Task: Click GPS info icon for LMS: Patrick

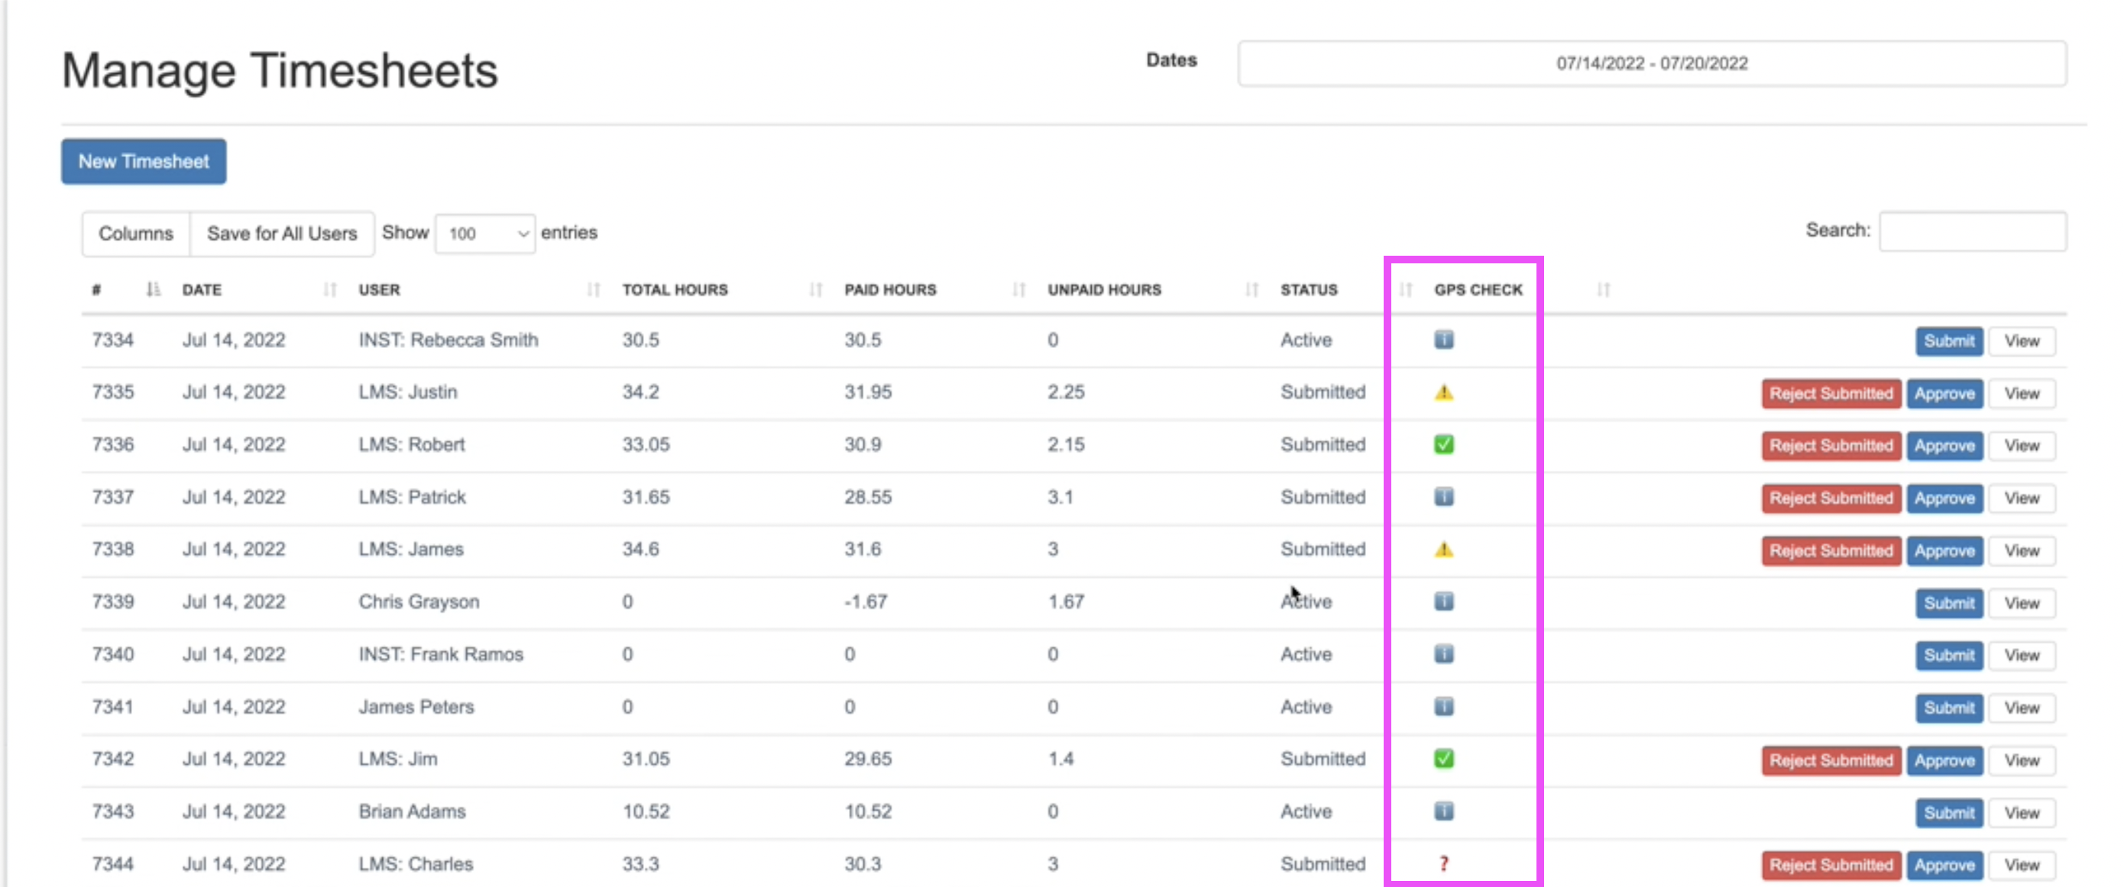Action: [1443, 497]
